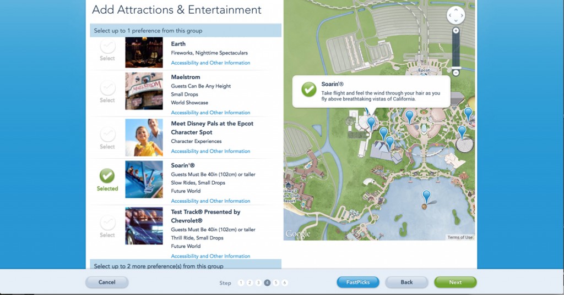Viewport: 564px width, 295px height.
Task: Go to step 1
Action: point(241,283)
